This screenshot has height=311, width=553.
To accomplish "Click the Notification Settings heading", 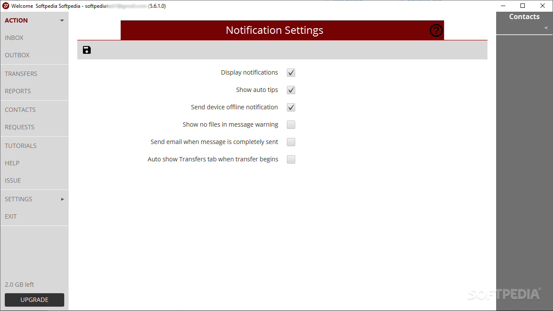I will click(x=274, y=30).
